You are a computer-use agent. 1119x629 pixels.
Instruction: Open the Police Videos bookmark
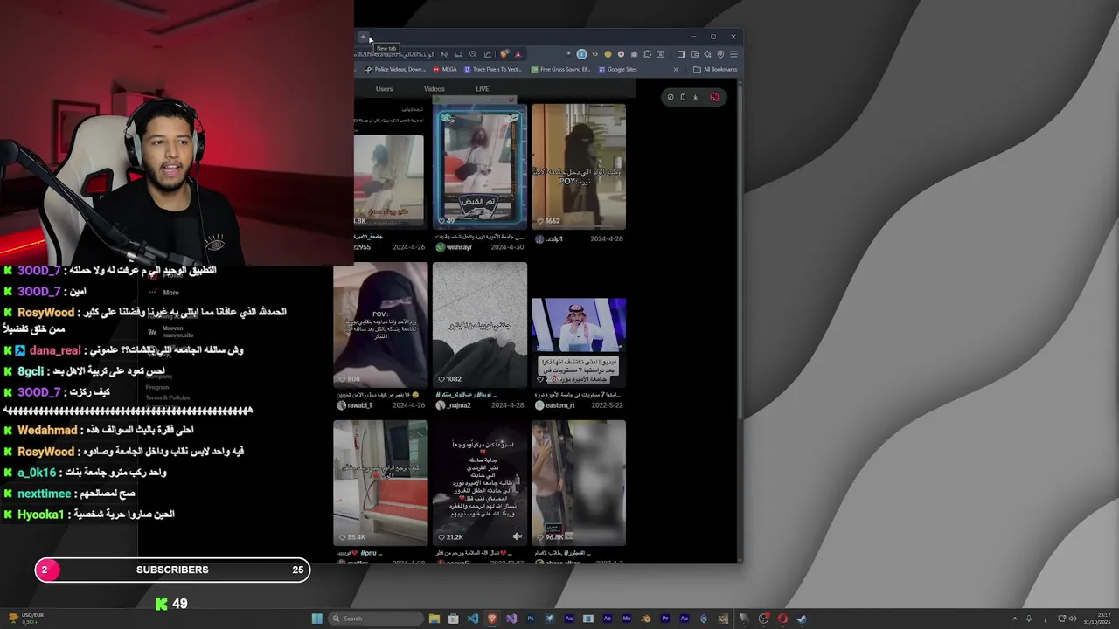pyautogui.click(x=395, y=70)
